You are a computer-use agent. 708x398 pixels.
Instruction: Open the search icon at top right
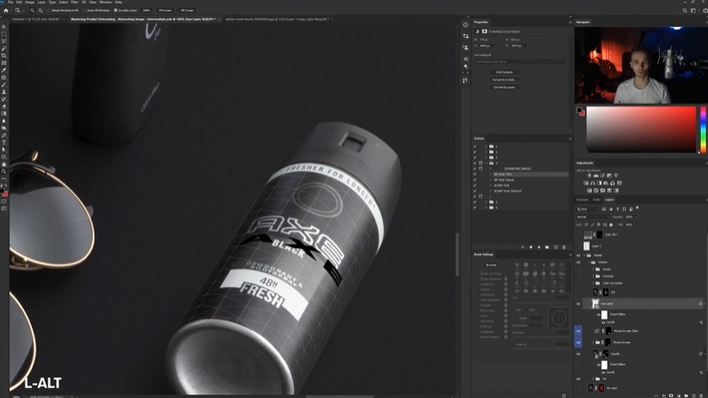pyautogui.click(x=684, y=10)
